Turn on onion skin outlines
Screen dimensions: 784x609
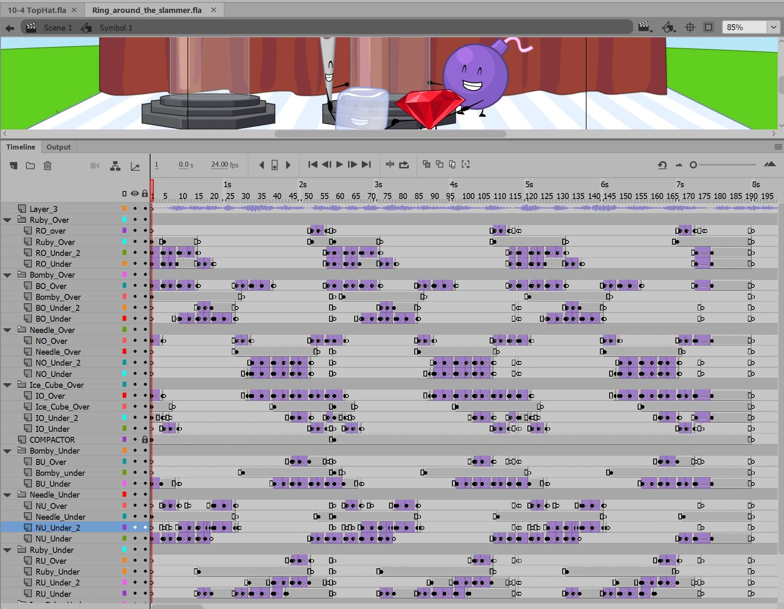coord(439,164)
